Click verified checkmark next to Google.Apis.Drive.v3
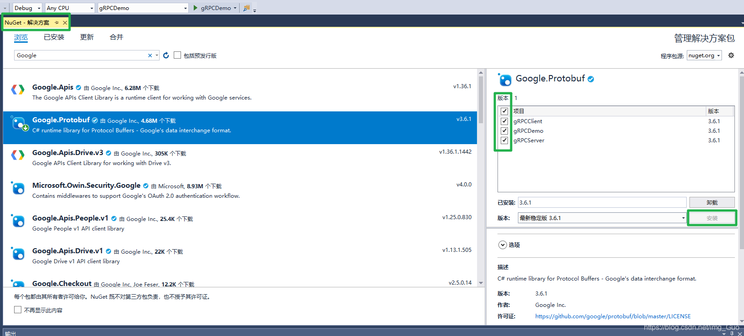 pyautogui.click(x=109, y=153)
